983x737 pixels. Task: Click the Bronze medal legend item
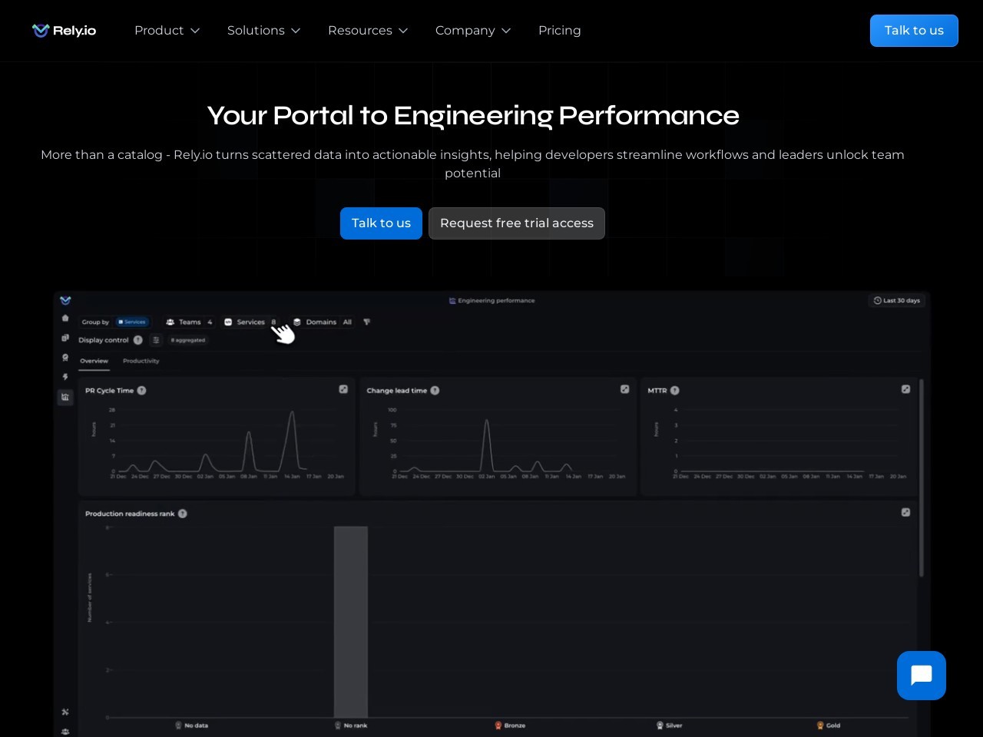(511, 725)
